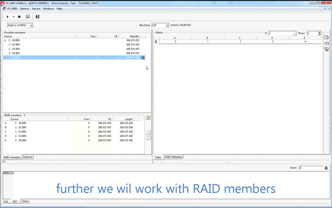The width and height of the screenshot is (332, 208).
Task: Switch to the Explorer tab
Action: point(28,157)
